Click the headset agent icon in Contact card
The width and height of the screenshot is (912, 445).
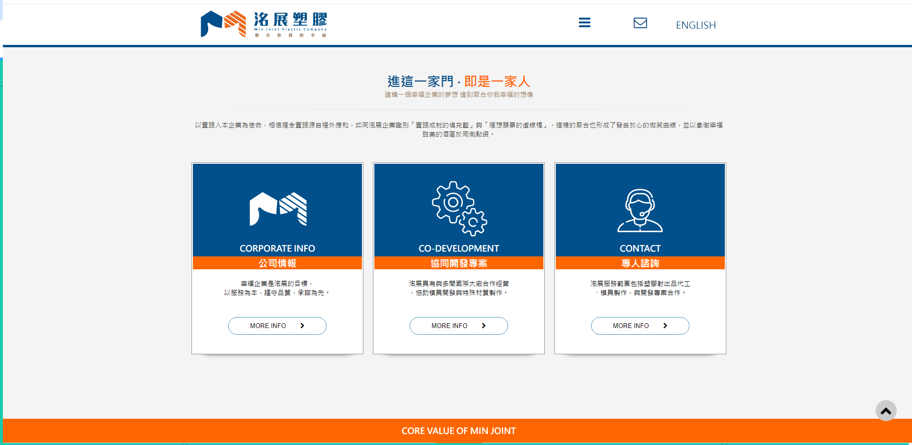tap(640, 211)
